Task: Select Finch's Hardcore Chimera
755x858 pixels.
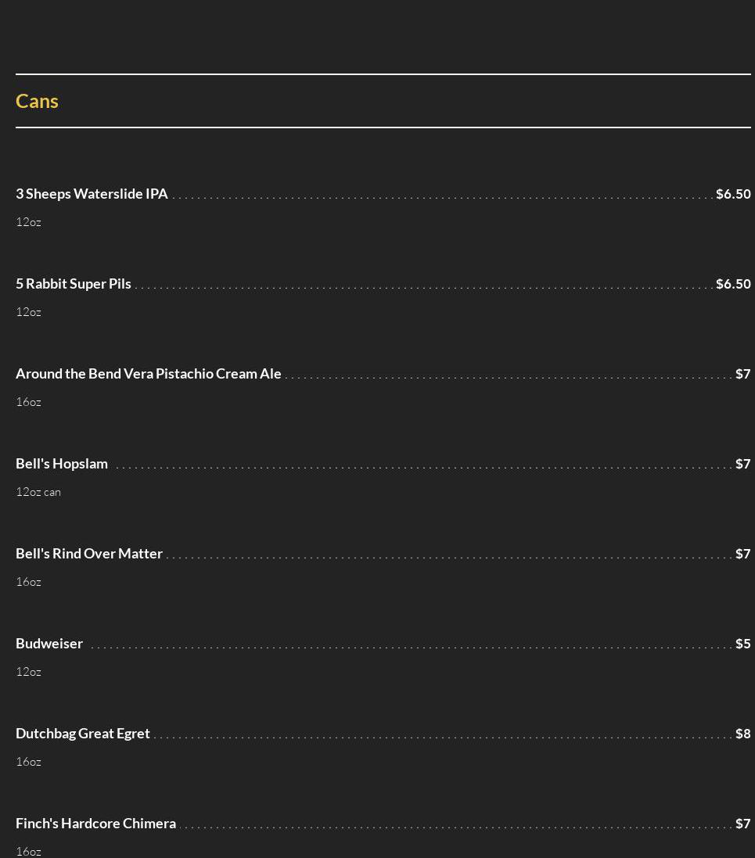Action: 95,823
